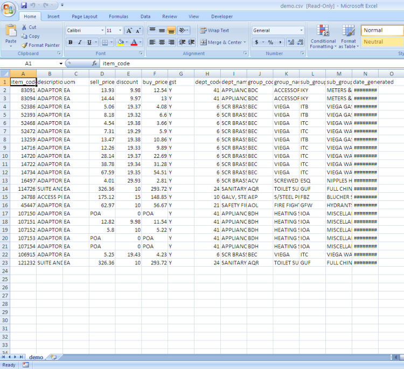Apply Top Align to cell
404x369 pixels.
[152, 31]
